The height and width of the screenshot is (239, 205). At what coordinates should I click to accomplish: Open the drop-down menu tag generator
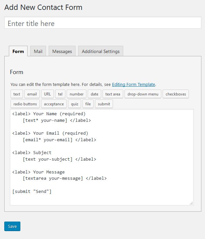(x=143, y=94)
